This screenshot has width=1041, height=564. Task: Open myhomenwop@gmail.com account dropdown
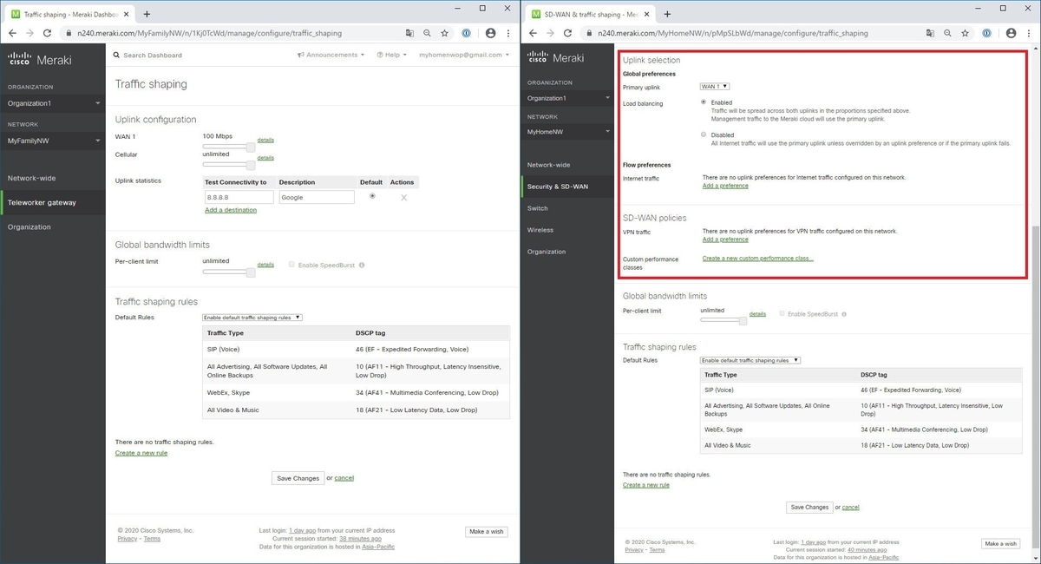(464, 55)
